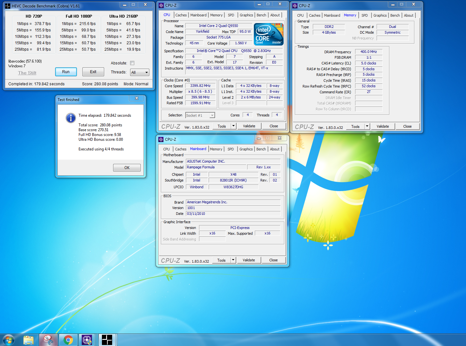This screenshot has width=466, height=346.
Task: Open Bench tab in the CPU tab window
Action: (262, 15)
